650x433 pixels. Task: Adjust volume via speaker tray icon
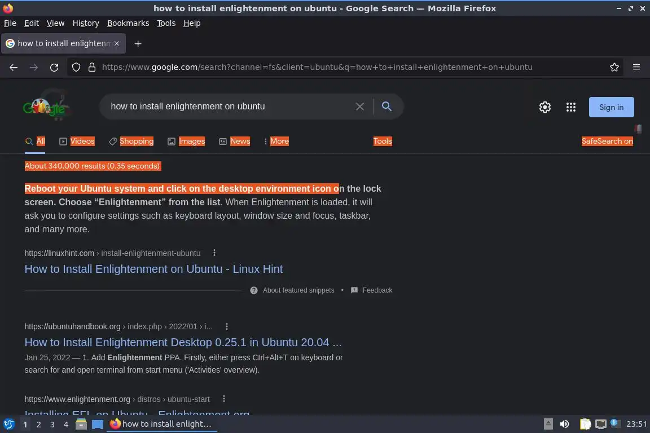click(564, 424)
